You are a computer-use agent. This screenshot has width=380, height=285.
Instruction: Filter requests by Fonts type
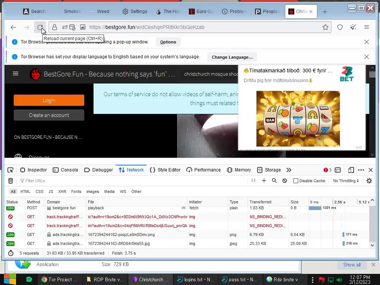(x=76, y=191)
